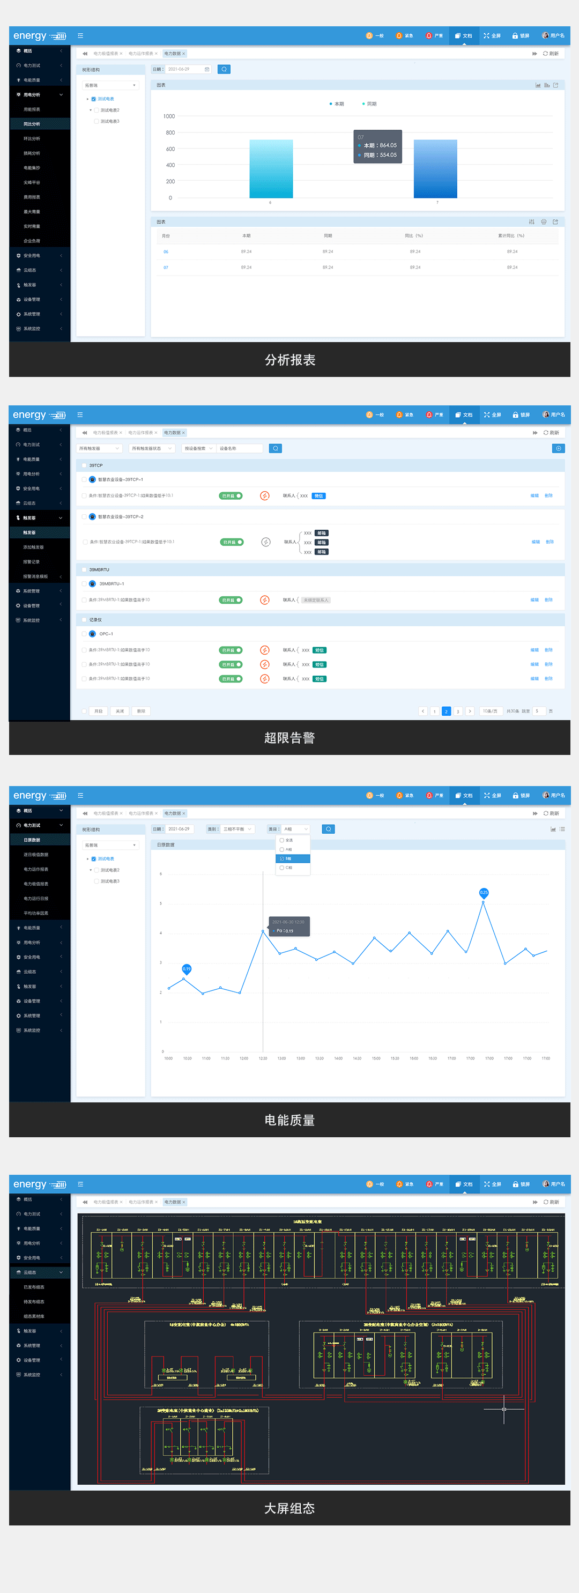Open 环比分析 in the sidebar menu

(x=32, y=138)
